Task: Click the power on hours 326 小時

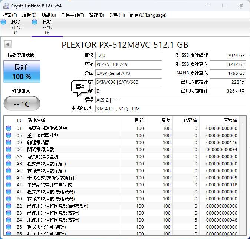Action: pyautogui.click(x=228, y=91)
